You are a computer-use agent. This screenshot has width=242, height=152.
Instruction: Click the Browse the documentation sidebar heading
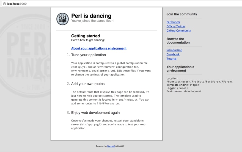click(x=178, y=41)
